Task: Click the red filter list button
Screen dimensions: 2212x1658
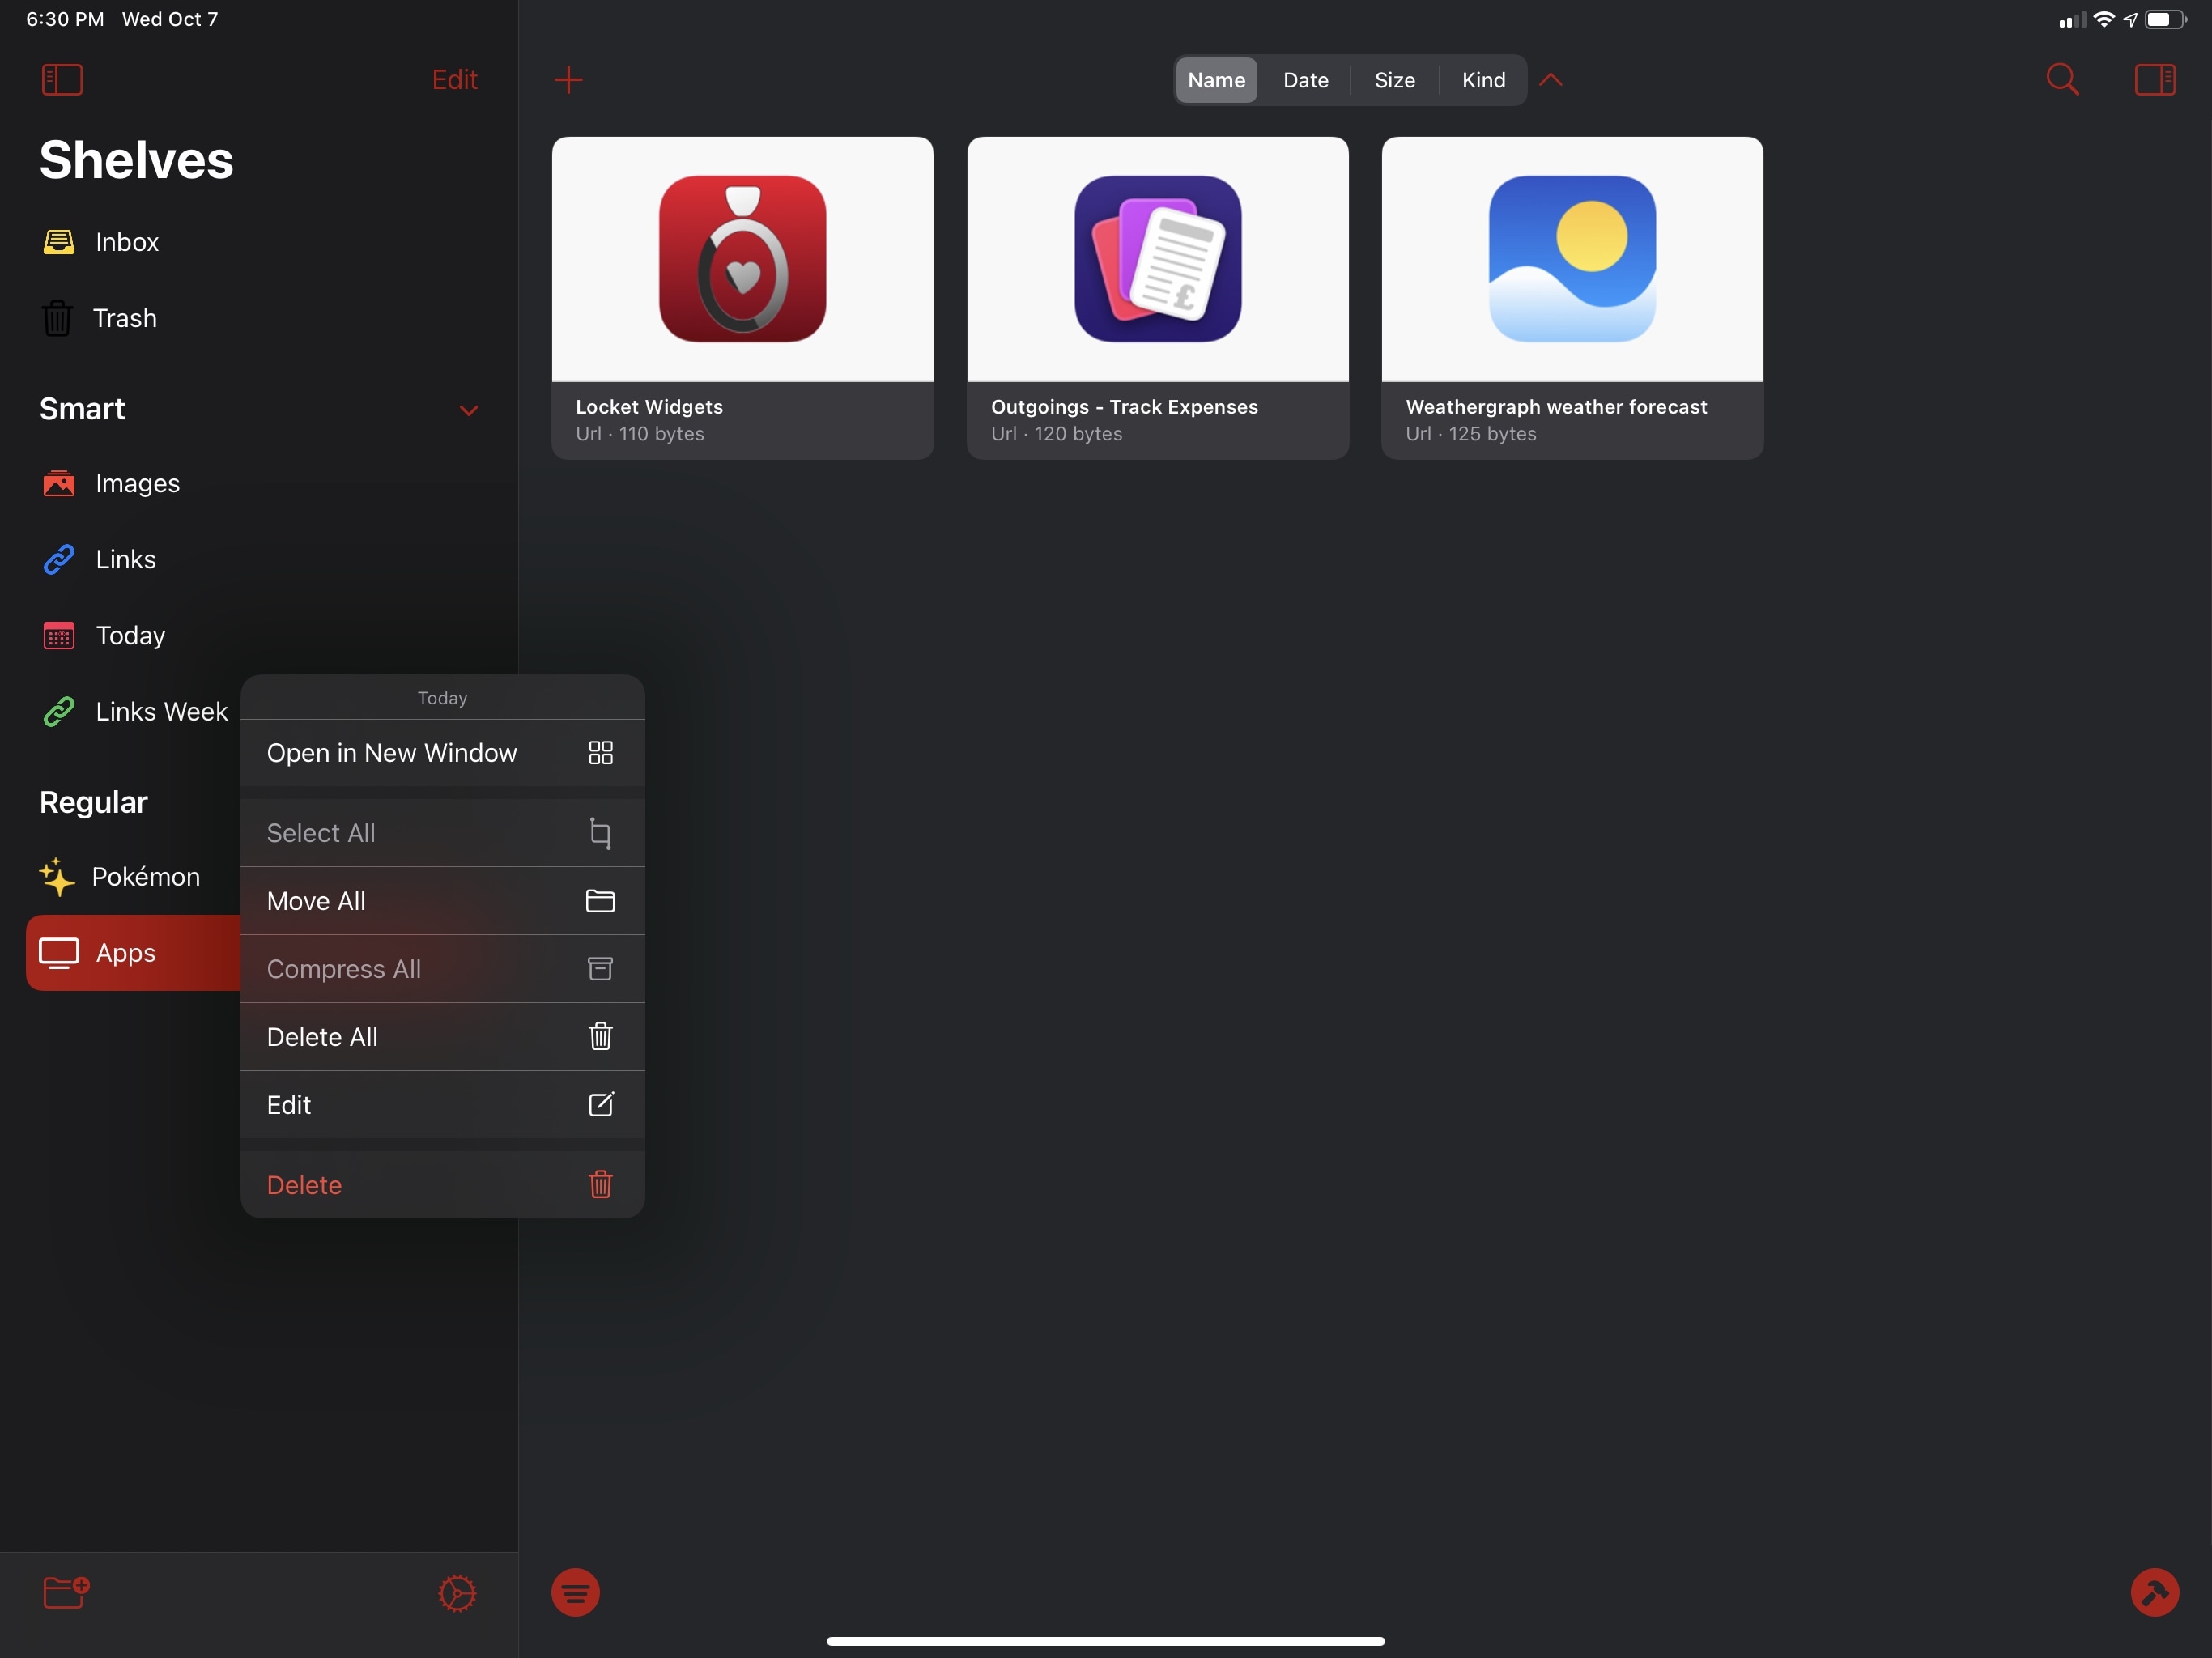Action: click(575, 1592)
